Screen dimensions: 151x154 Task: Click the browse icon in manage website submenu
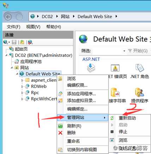[112, 140]
